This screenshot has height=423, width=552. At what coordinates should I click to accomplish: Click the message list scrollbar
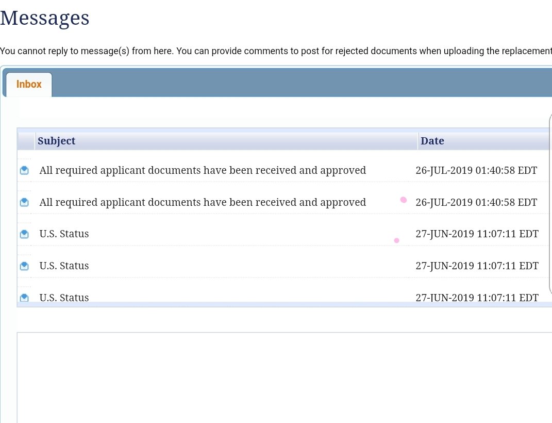pyautogui.click(x=550, y=206)
